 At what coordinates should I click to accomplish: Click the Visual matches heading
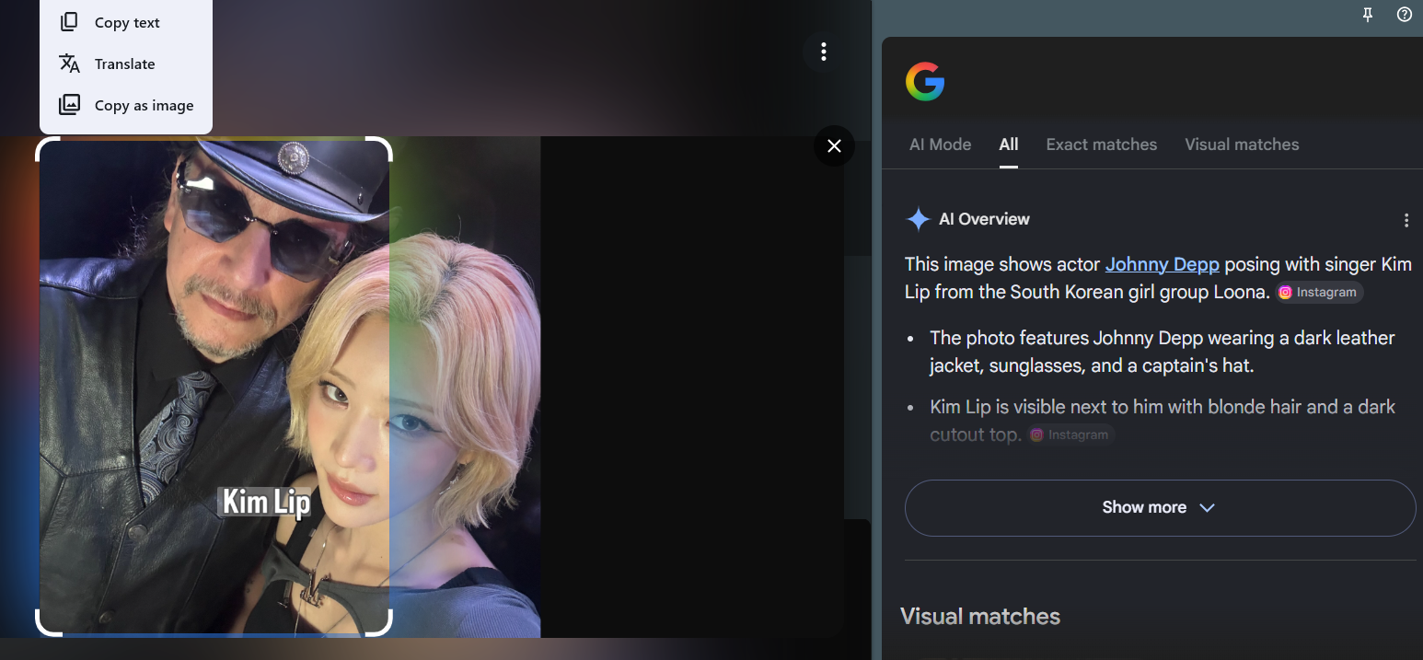click(980, 617)
